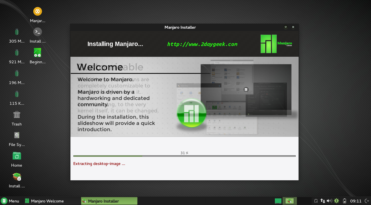
Task: Open the volume control speaker icon
Action: click(x=329, y=201)
